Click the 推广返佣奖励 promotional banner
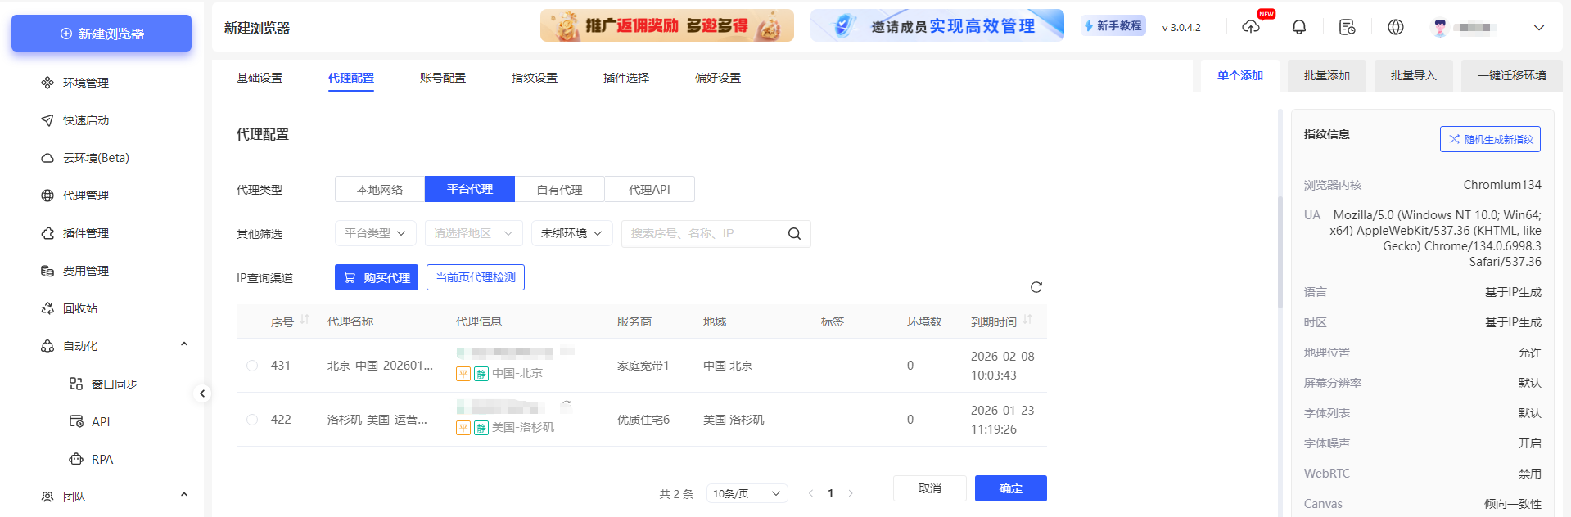This screenshot has width=1571, height=517. (667, 25)
